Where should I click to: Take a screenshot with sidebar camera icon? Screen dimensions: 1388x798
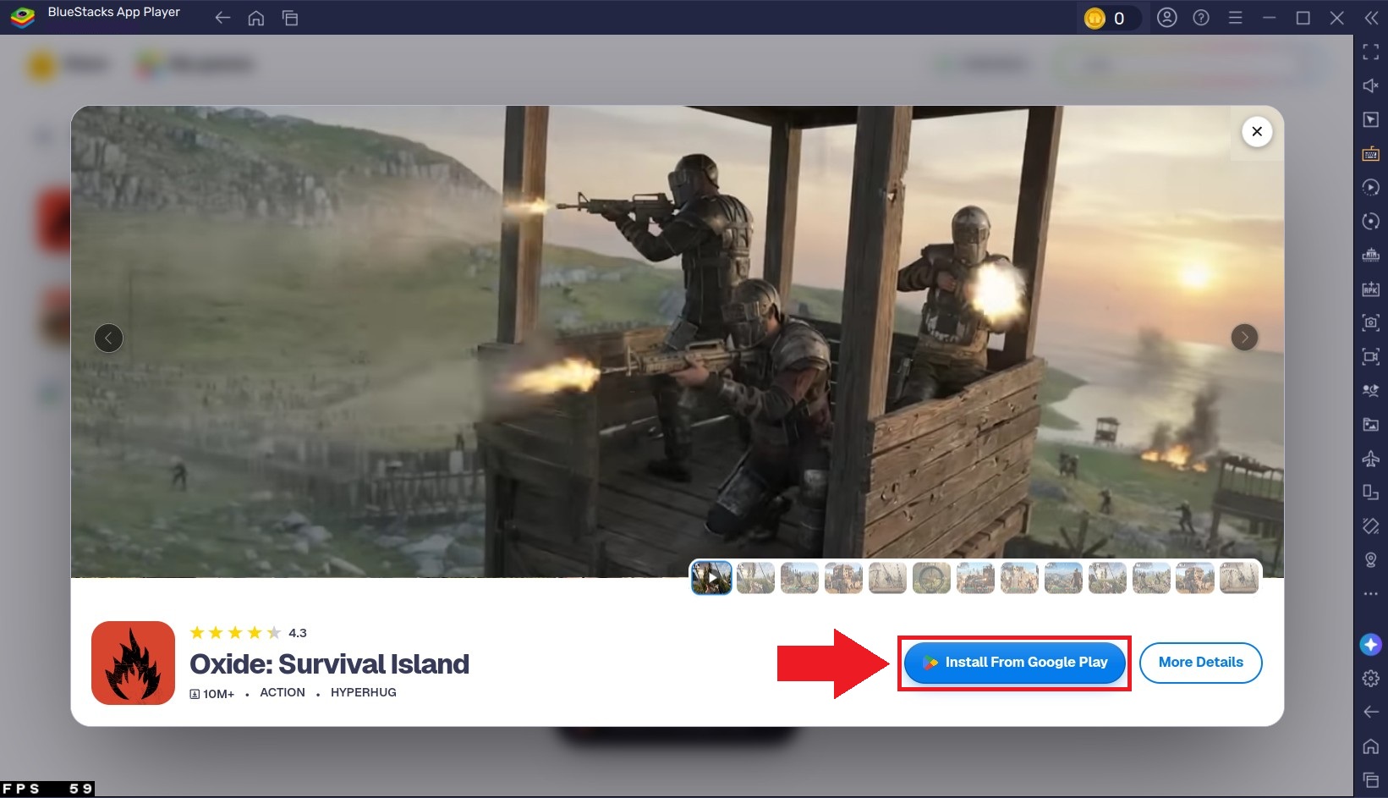click(1371, 322)
